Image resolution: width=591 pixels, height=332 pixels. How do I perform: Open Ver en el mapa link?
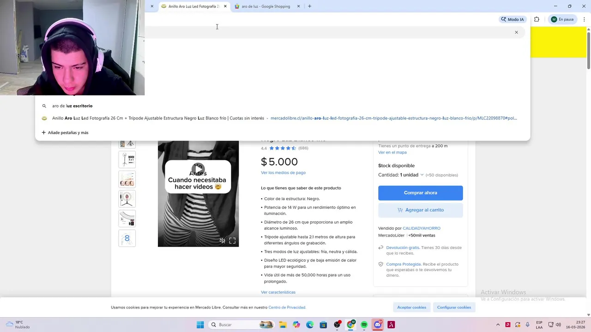(392, 152)
